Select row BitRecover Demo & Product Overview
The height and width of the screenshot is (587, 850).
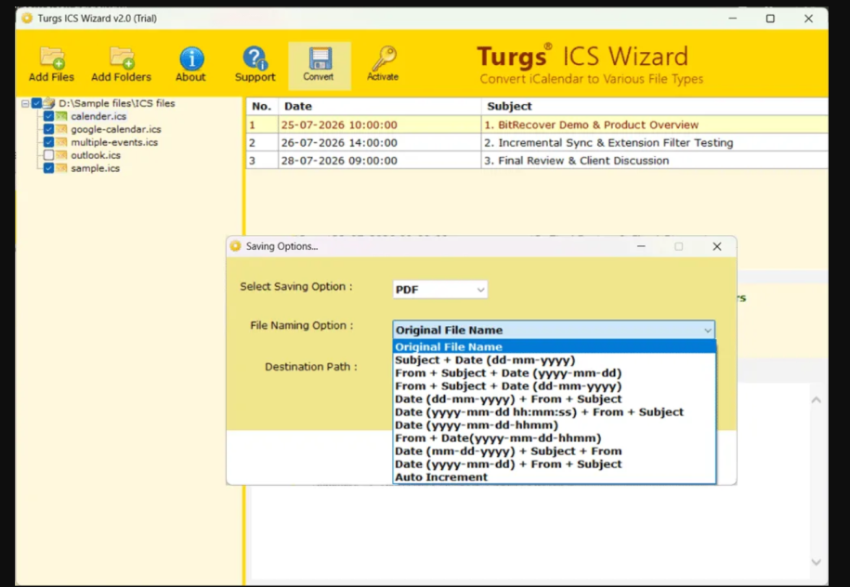point(537,124)
